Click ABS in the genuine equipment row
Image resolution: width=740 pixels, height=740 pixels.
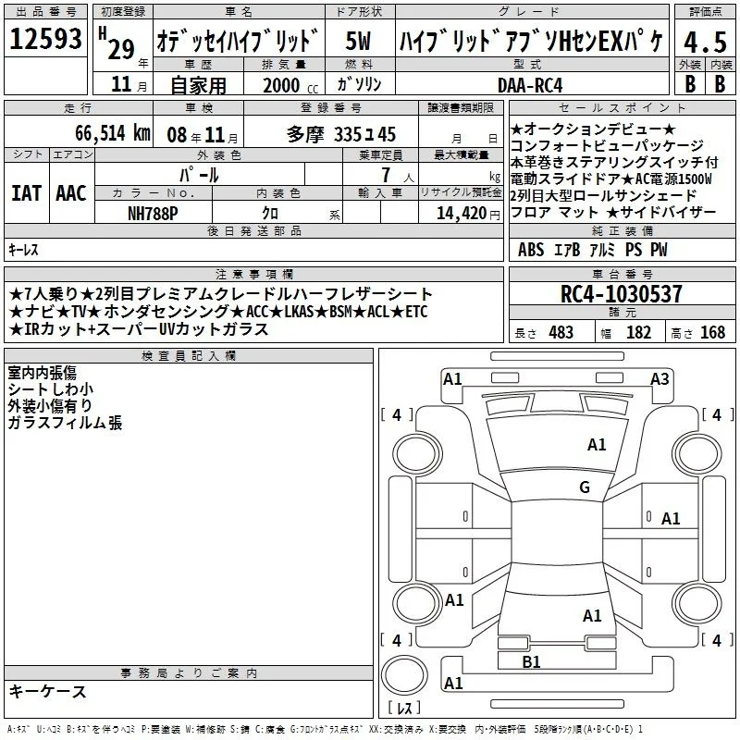click(x=531, y=250)
